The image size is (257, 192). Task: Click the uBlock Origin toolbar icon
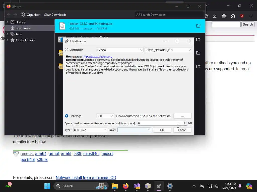tap(242, 16)
